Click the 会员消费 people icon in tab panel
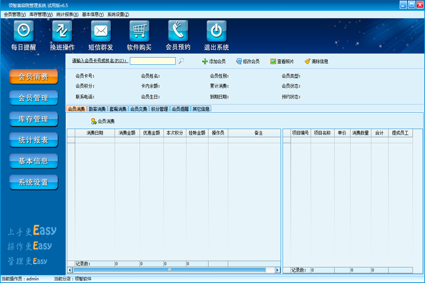Image resolution: width=425 pixels, height=283 pixels. click(94, 122)
